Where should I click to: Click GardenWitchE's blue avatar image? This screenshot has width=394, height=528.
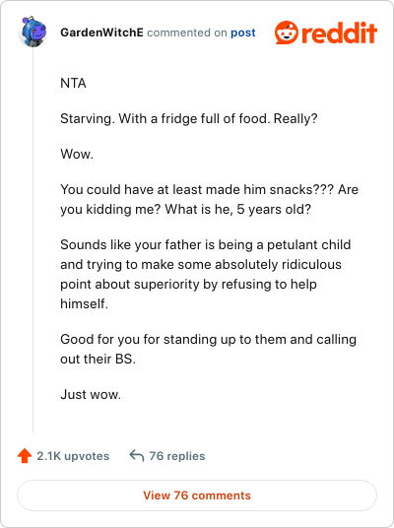tap(33, 32)
